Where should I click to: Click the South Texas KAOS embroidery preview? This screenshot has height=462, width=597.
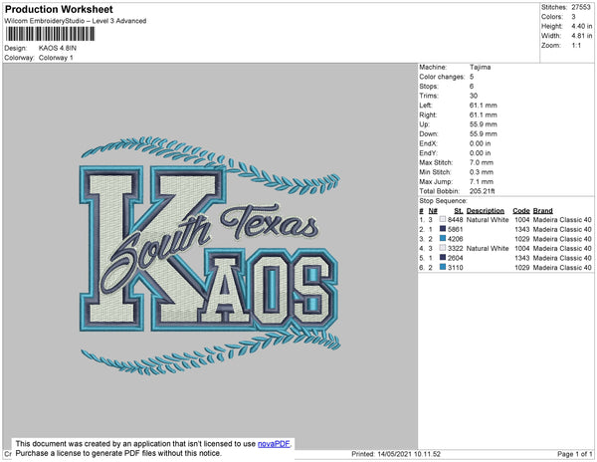coord(210,255)
